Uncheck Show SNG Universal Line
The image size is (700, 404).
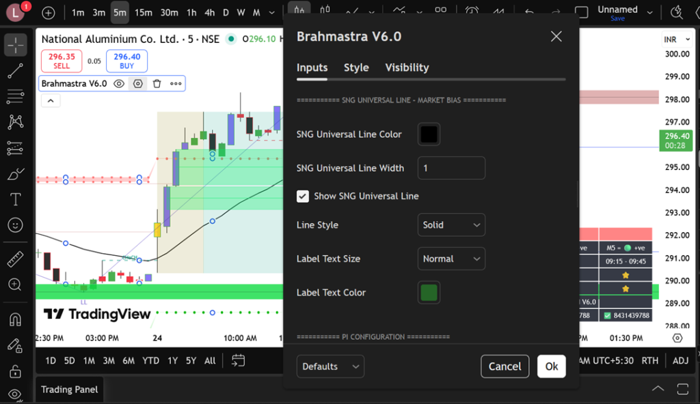[303, 197]
